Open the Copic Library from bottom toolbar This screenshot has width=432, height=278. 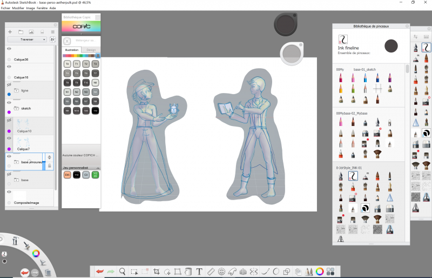coord(330,272)
